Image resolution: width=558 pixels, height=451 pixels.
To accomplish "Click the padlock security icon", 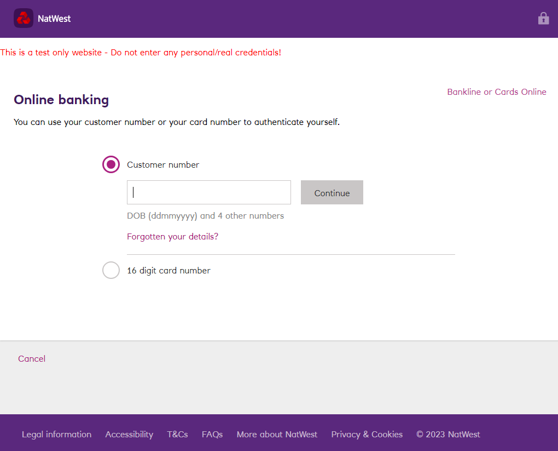I will [543, 19].
